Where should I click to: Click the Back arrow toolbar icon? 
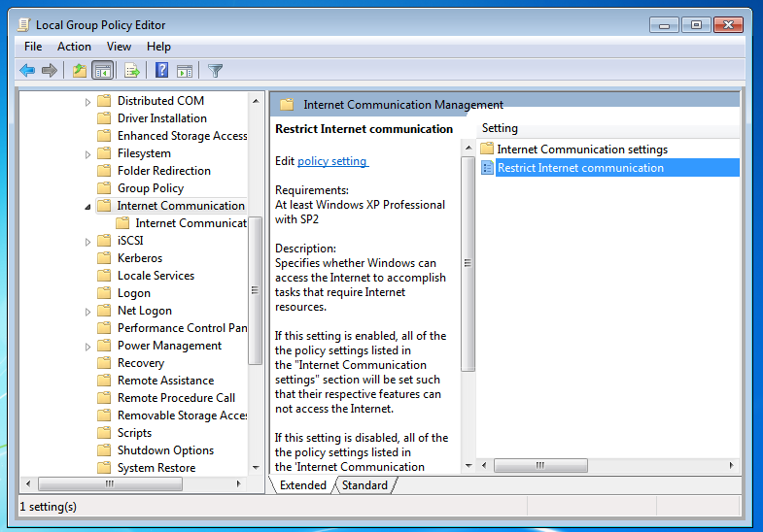[27, 71]
